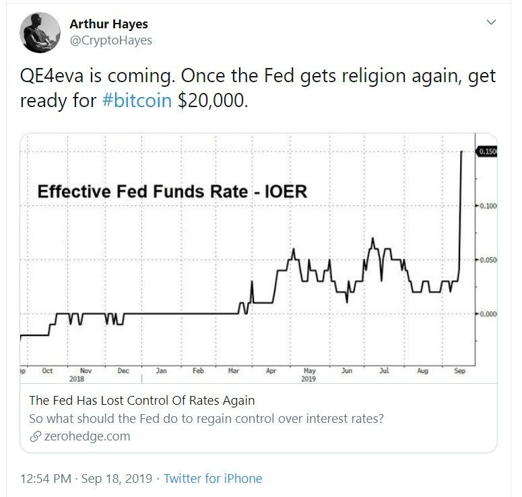Click the Nov 2018 label on chart axis

click(x=77, y=375)
